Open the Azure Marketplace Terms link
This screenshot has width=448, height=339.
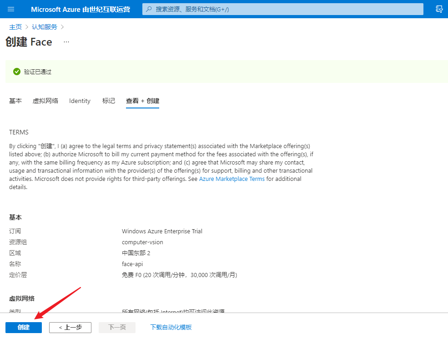(232, 179)
